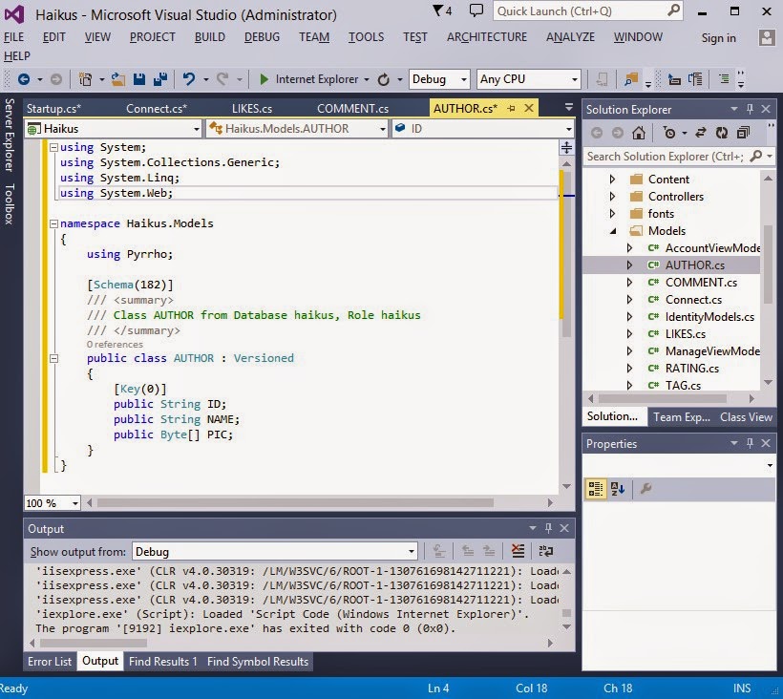
Task: Start debugging with the green play icon
Action: (265, 79)
